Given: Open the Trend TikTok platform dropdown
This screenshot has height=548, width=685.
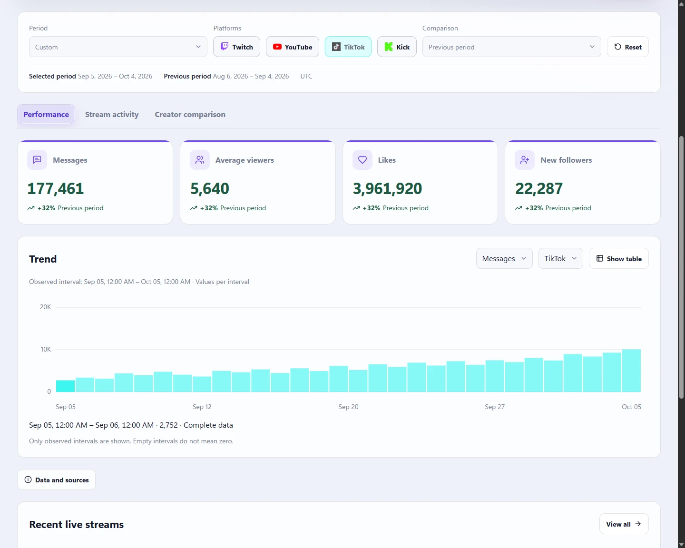Looking at the screenshot, I should (561, 258).
